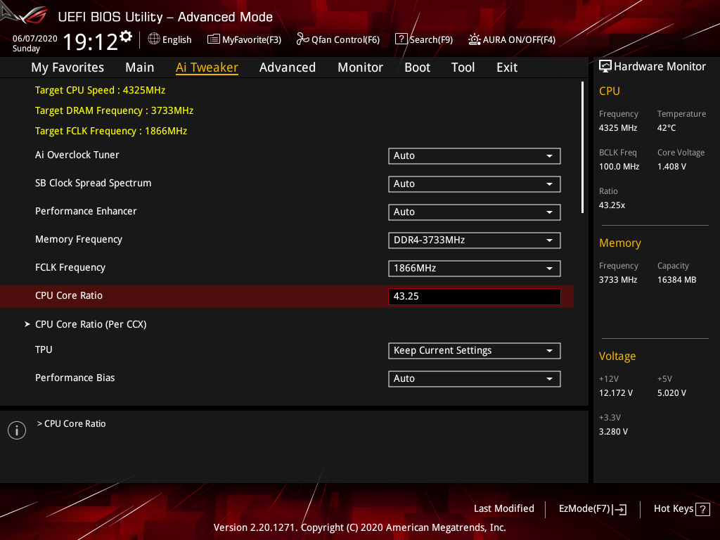Select the TPU label
Screen dimensions: 720x540
[x=44, y=349]
